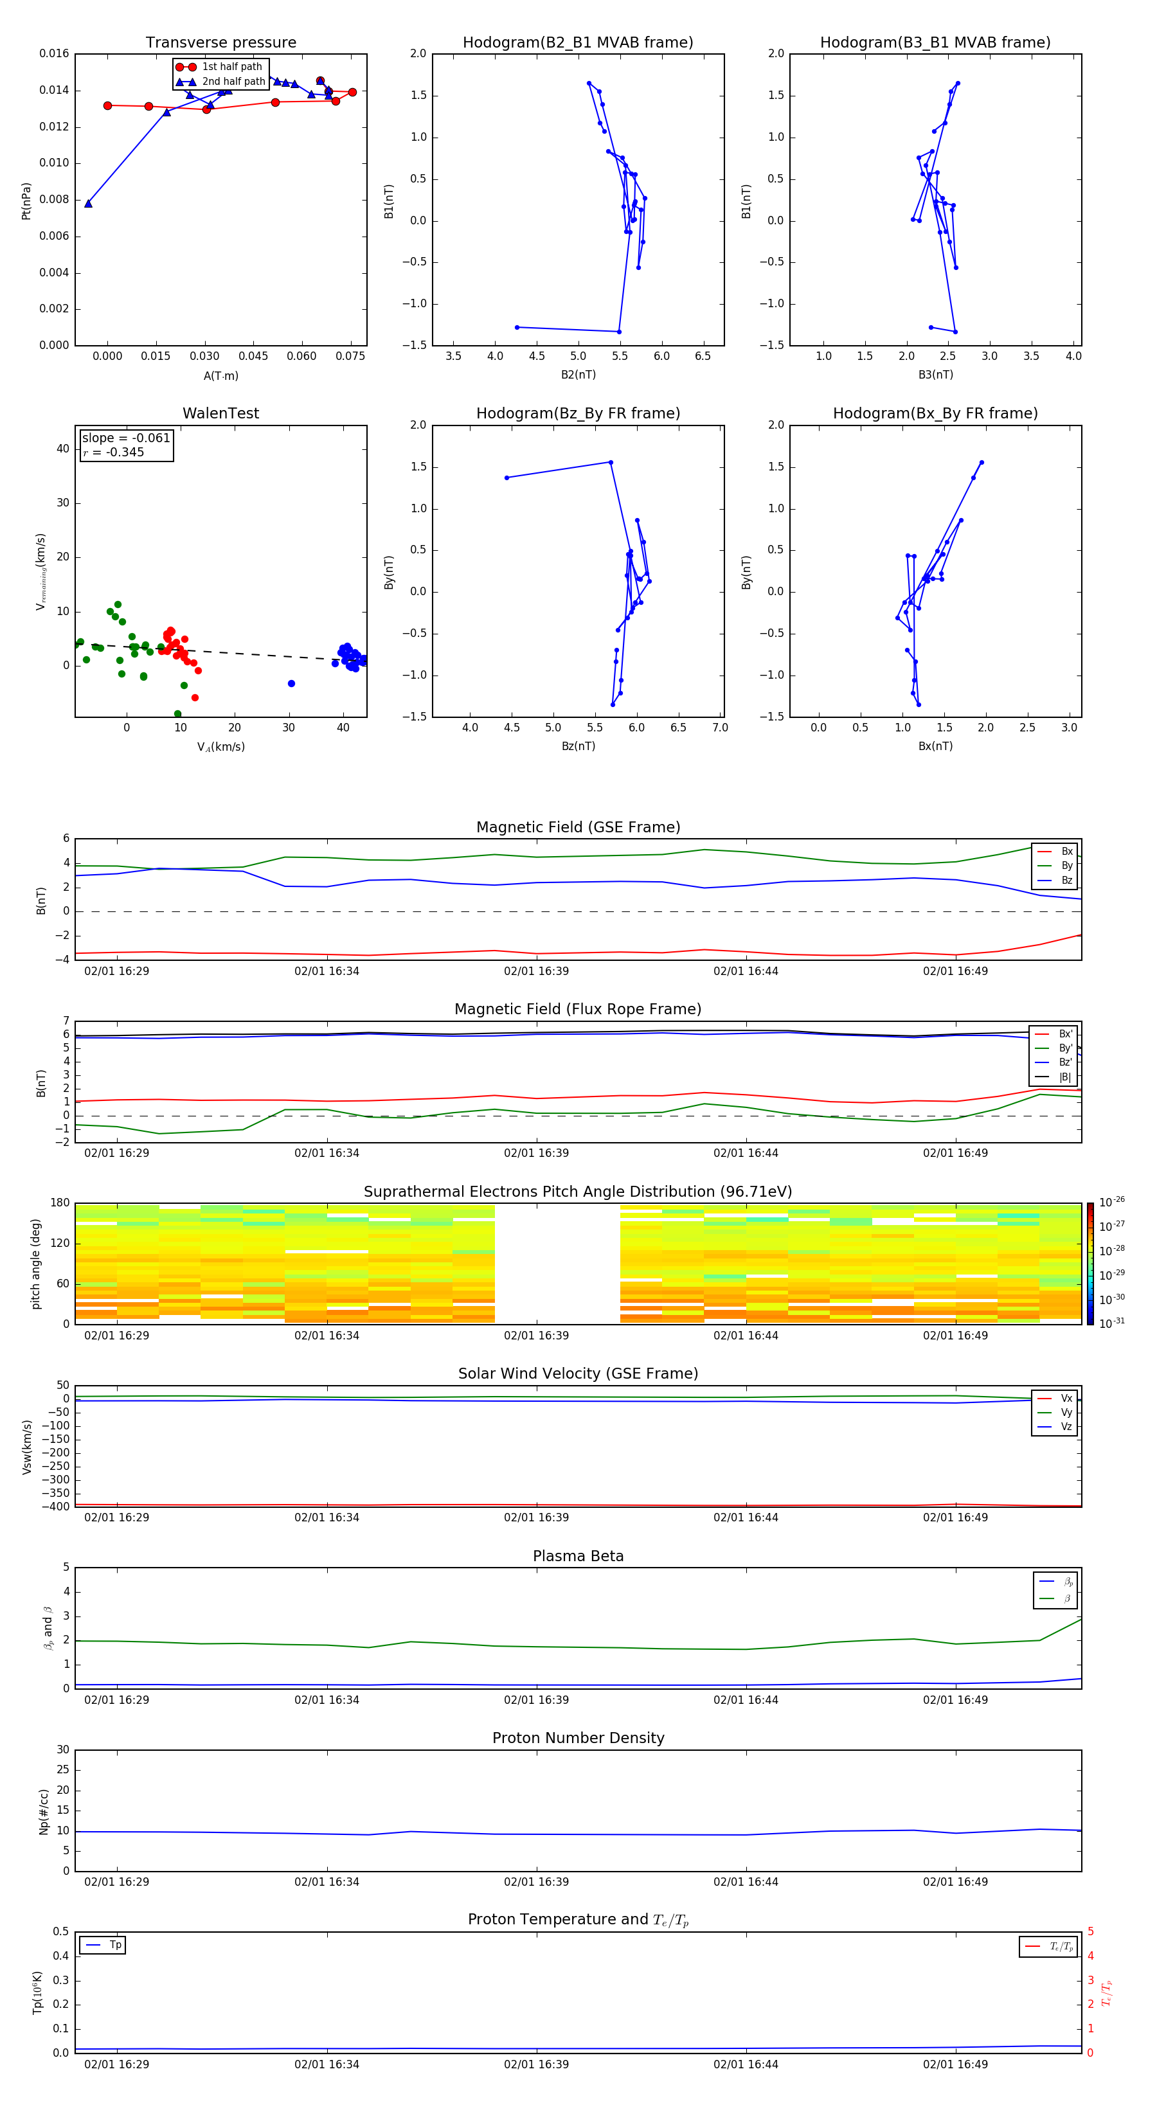Click the 'Hodogram(B3_B1 MVAB frame)' title
Image resolution: width=1157 pixels, height=2121 pixels.
(935, 43)
